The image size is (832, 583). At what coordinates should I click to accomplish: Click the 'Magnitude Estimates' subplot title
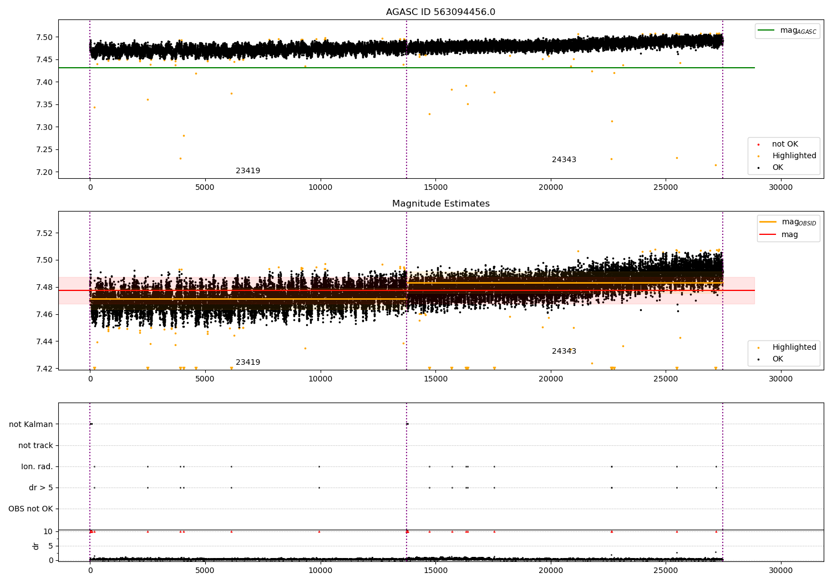pos(440,204)
